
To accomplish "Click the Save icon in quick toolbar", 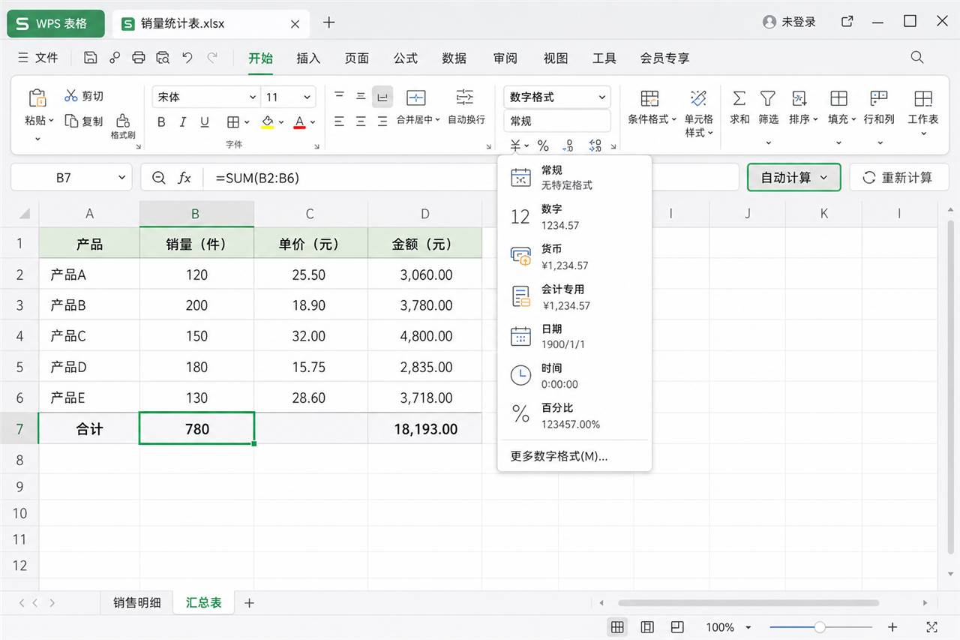I will pyautogui.click(x=91, y=58).
